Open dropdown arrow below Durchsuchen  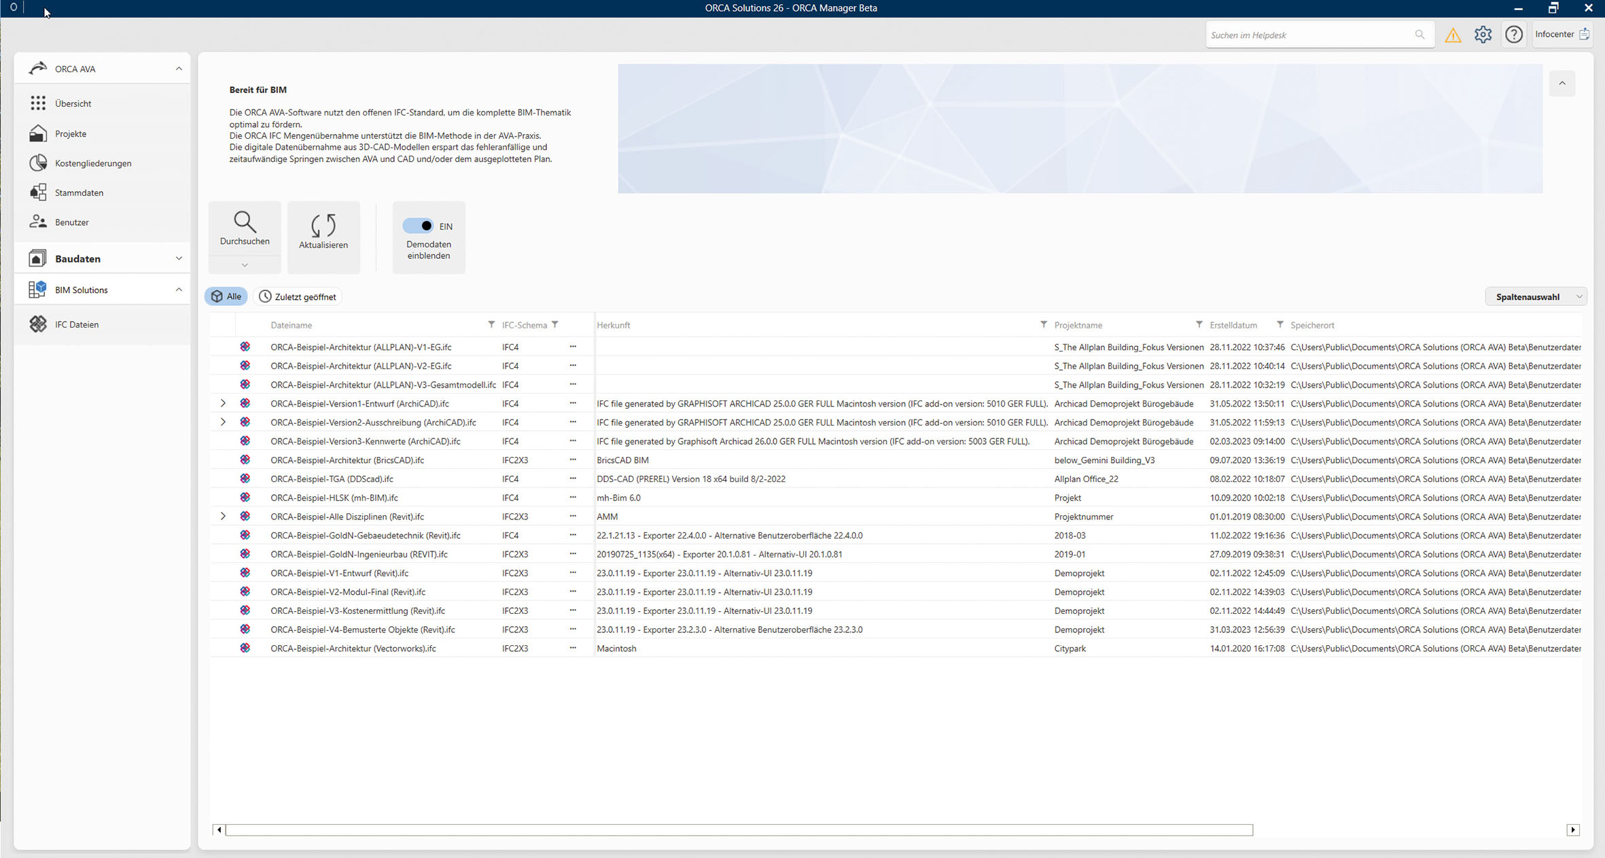tap(245, 265)
